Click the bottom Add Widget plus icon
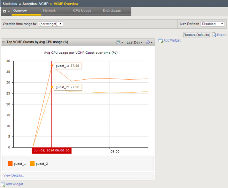This screenshot has height=188, width=228. (3, 184)
